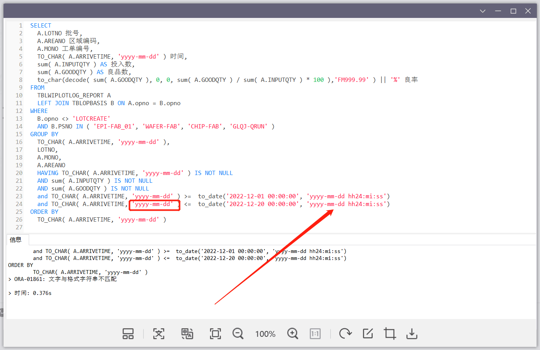Click A.MONO 工单编号 on line 4

click(65, 49)
